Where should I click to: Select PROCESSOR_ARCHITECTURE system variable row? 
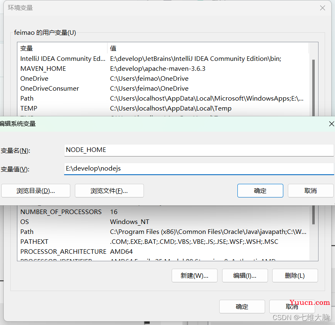[x=163, y=252]
